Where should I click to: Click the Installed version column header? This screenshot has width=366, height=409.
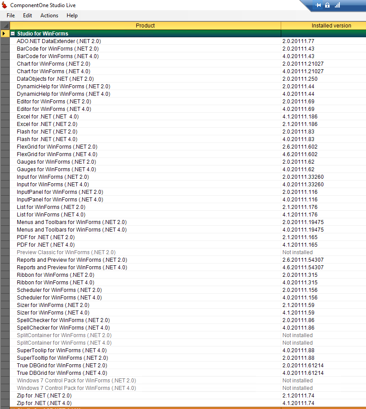coord(324,26)
